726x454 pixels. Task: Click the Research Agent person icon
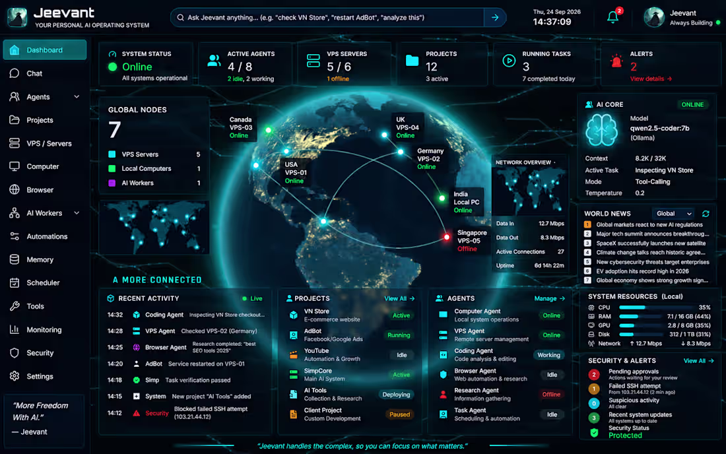coord(443,395)
